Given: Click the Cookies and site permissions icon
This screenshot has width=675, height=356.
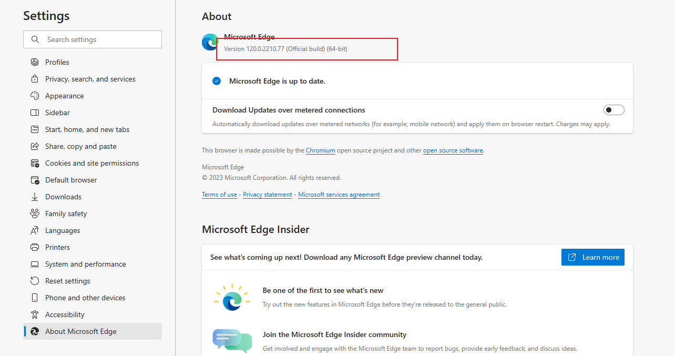Looking at the screenshot, I should 35,163.
